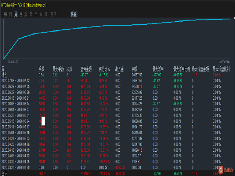This screenshot has height=176, width=235.
Task: Click holdings floating loss -40.77
Action: pos(84,75)
